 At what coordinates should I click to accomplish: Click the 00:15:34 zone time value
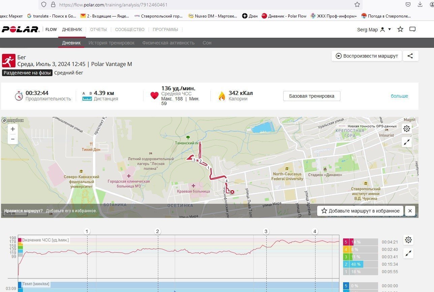click(x=390, y=264)
